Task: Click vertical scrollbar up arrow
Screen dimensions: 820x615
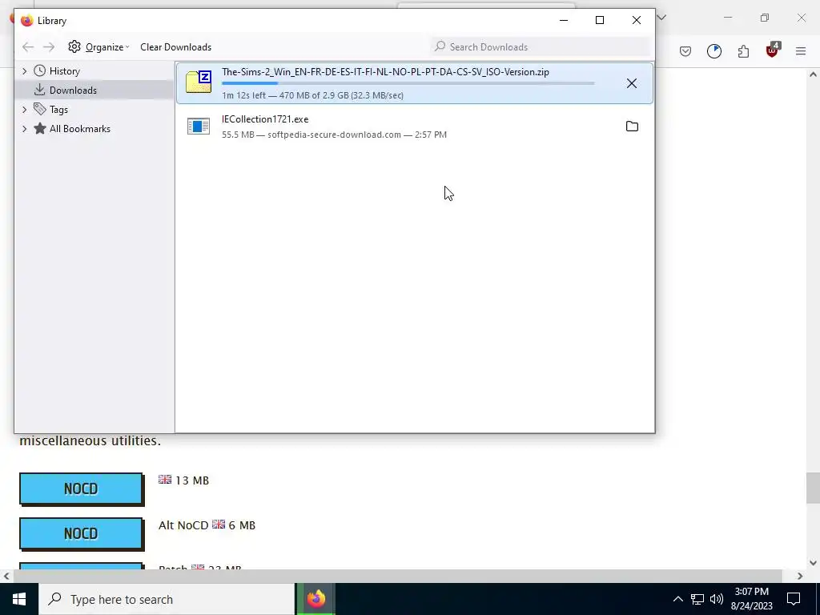Action: tap(813, 74)
